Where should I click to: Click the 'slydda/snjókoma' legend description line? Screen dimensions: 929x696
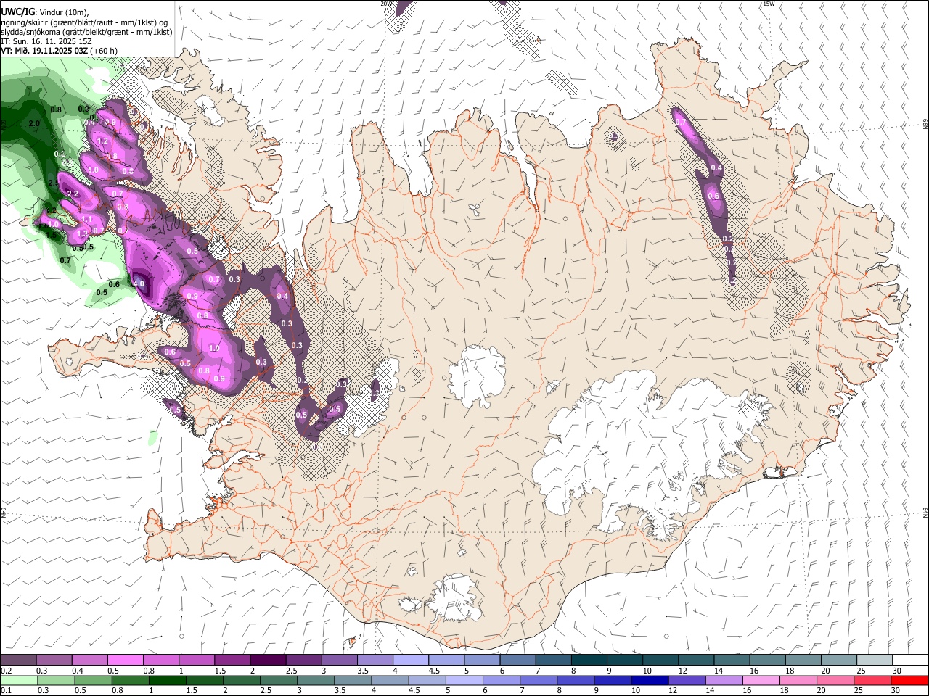coord(86,32)
